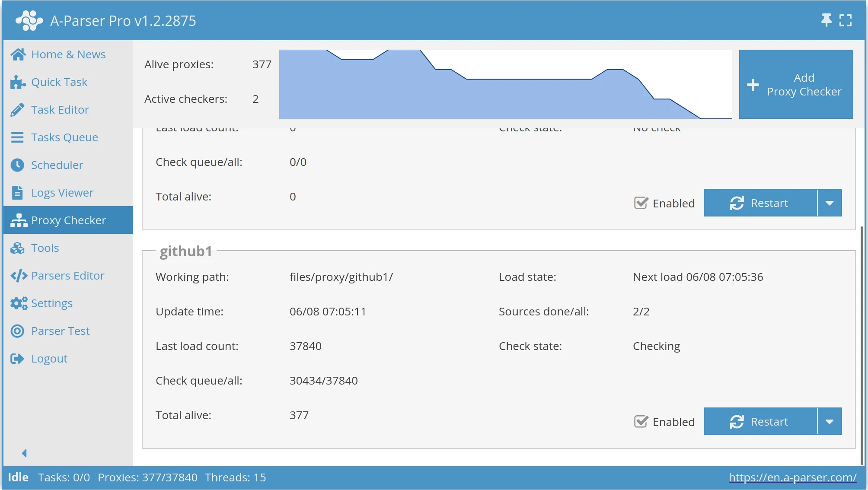This screenshot has width=868, height=490.
Task: Select the Proxy Checker sidebar icon
Action: [x=18, y=220]
